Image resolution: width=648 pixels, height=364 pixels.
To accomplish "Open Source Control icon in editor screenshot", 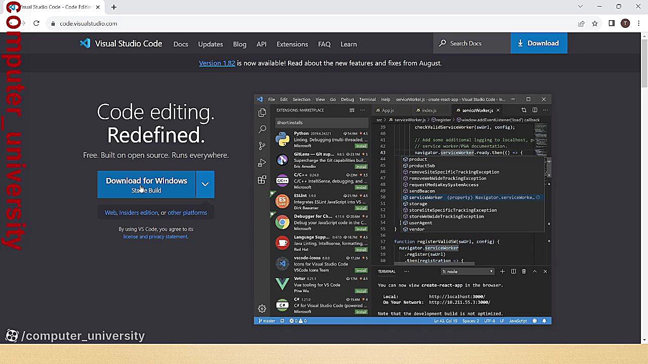I will (262, 146).
